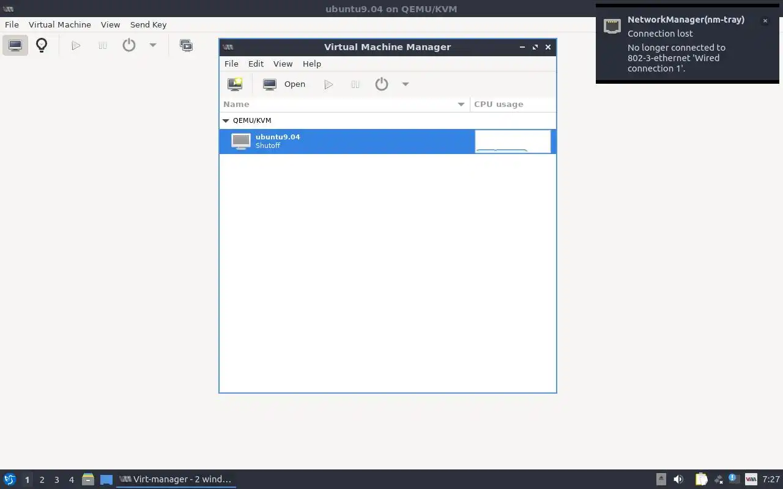Pause VM in ubuntu9.04 window toolbar
783x489 pixels.
(x=103, y=45)
